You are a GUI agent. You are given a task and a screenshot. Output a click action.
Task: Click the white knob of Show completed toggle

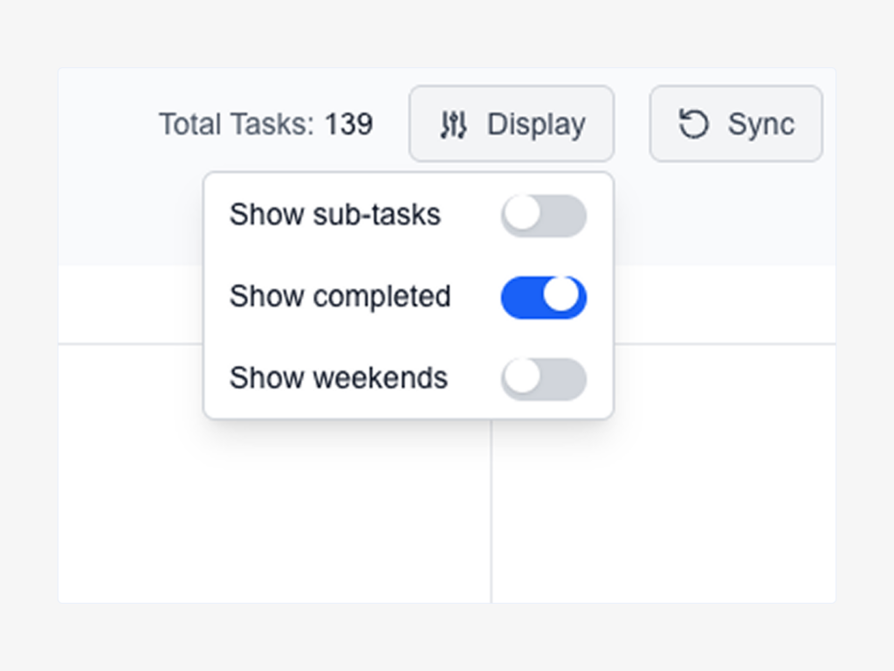tap(563, 295)
